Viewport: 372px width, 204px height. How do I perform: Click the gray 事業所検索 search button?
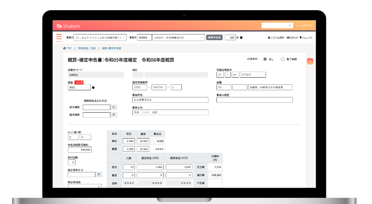click(214, 38)
